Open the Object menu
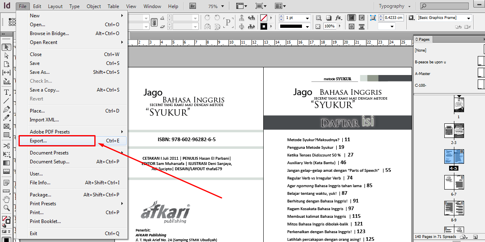Screen dimensions: 485x242 pos(94,6)
